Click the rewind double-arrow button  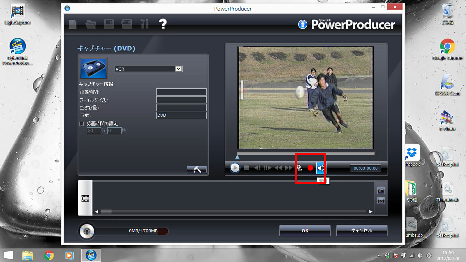click(x=278, y=168)
